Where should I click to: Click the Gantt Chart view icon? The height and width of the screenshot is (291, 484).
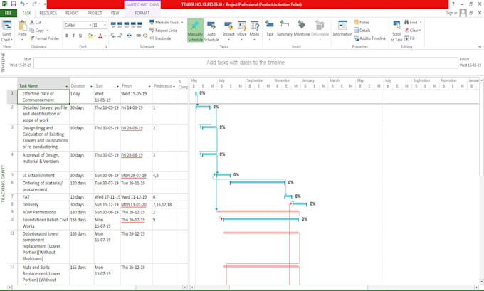tap(6, 26)
